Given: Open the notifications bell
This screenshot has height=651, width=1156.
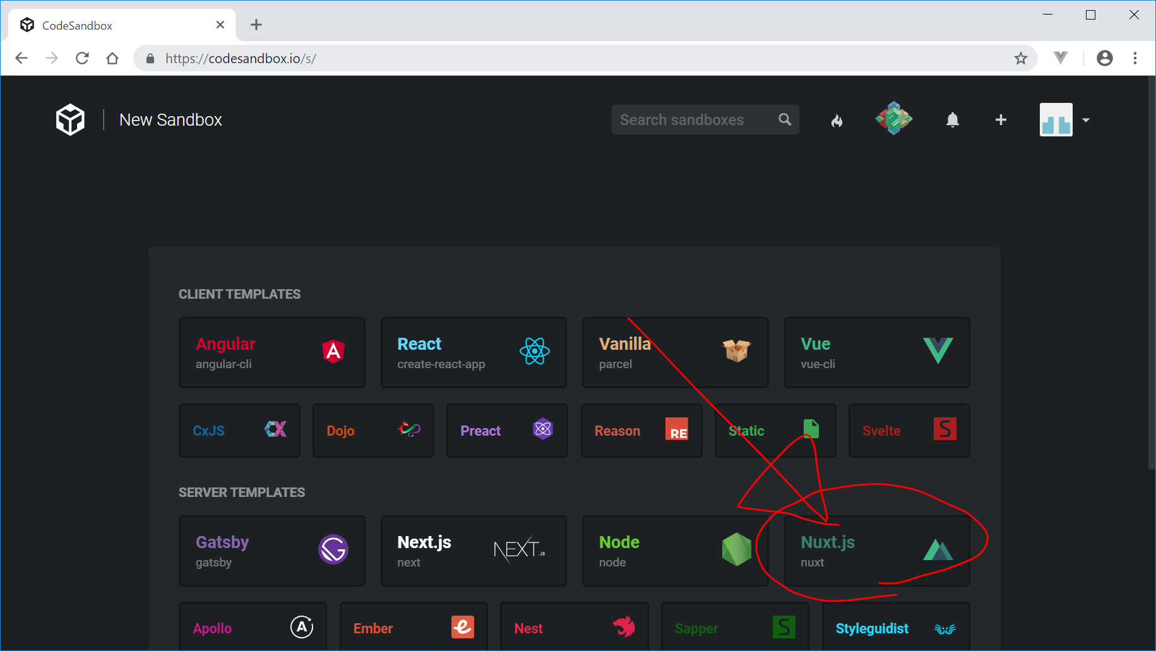Looking at the screenshot, I should [x=952, y=120].
